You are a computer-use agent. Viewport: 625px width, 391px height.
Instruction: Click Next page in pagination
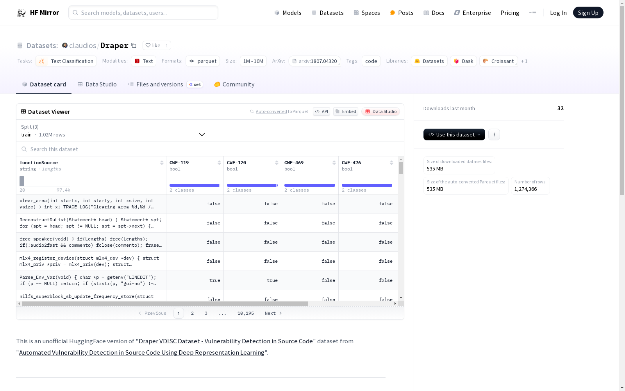click(x=273, y=313)
